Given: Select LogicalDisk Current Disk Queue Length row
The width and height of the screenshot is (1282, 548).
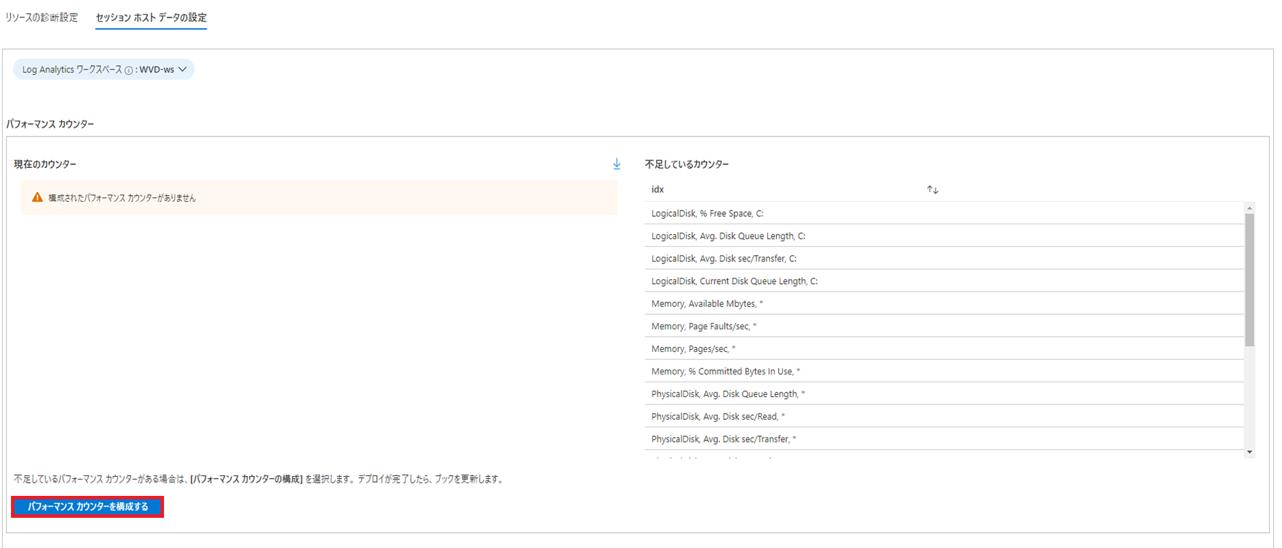Looking at the screenshot, I should [x=734, y=281].
